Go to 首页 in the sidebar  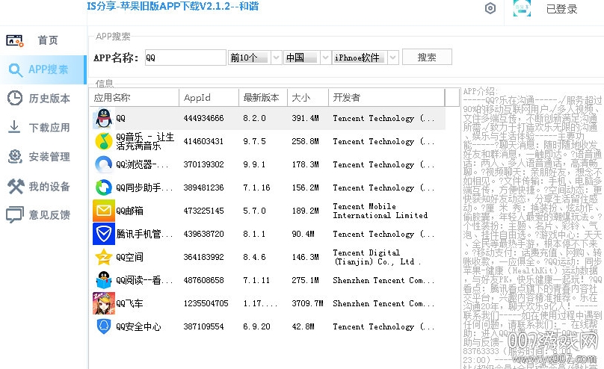[x=43, y=40]
